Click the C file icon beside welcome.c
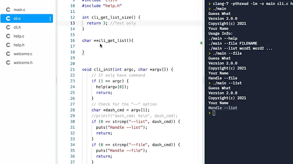This screenshot has width=293, height=164. pyautogui.click(x=8, y=54)
